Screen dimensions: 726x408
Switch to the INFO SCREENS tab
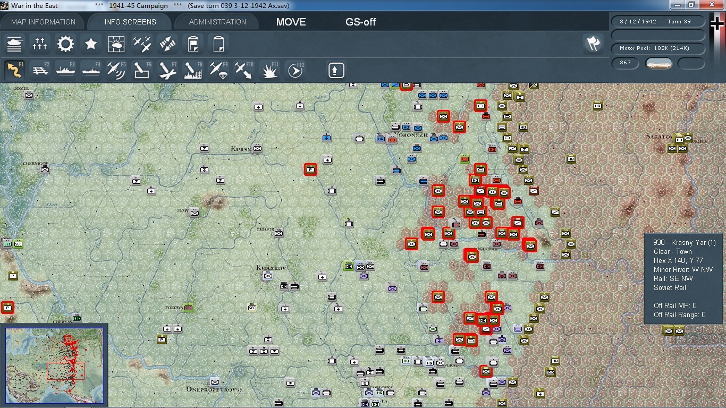130,22
